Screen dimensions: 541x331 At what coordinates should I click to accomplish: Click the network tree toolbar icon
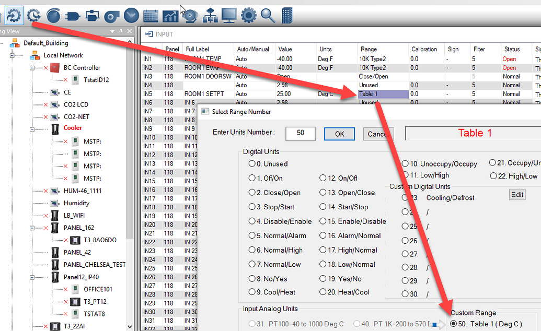(x=211, y=16)
